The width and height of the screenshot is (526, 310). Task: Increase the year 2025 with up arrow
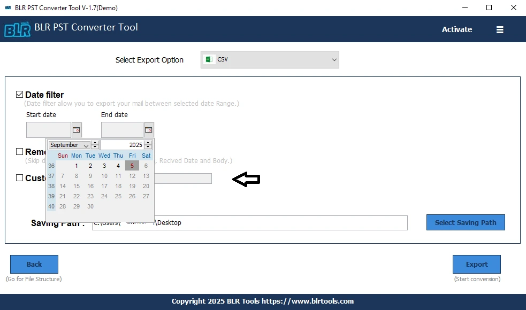tap(148, 142)
